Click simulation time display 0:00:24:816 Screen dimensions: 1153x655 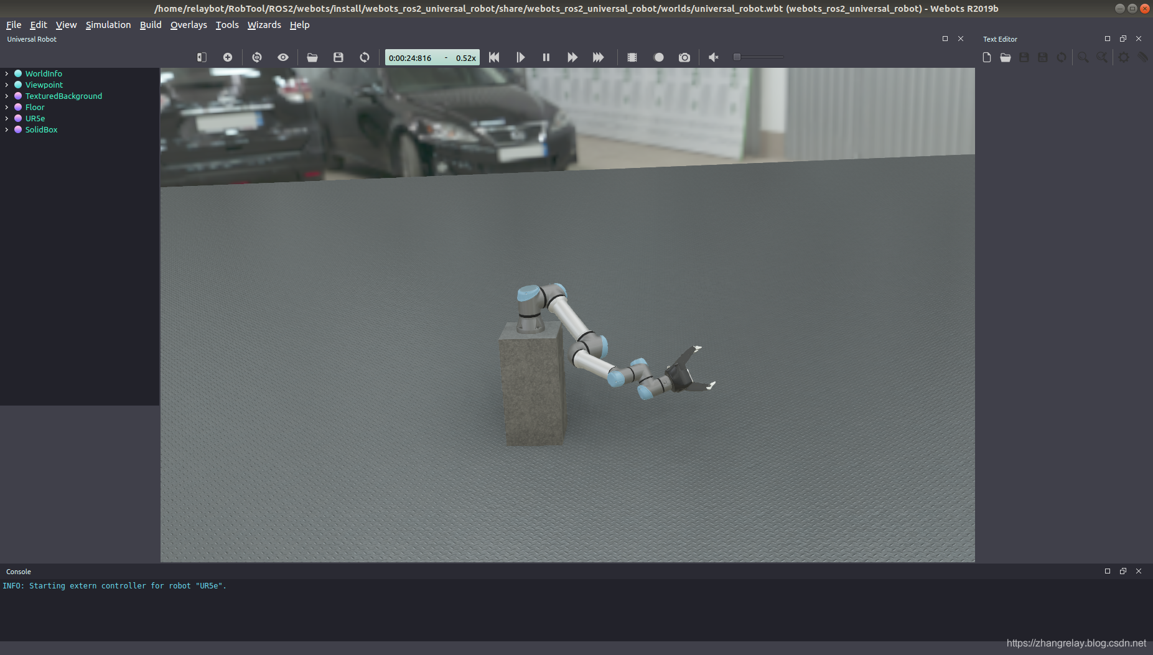410,58
